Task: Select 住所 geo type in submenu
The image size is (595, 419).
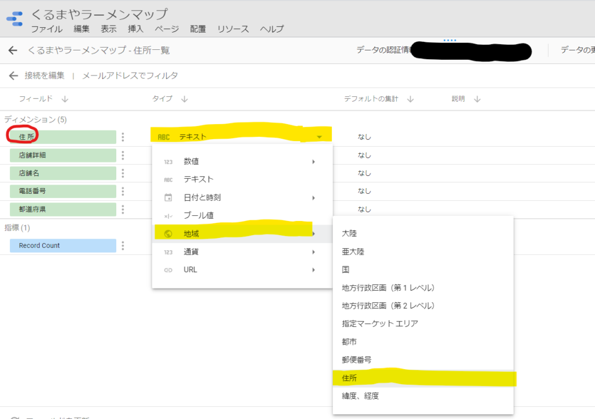Action: click(x=423, y=378)
